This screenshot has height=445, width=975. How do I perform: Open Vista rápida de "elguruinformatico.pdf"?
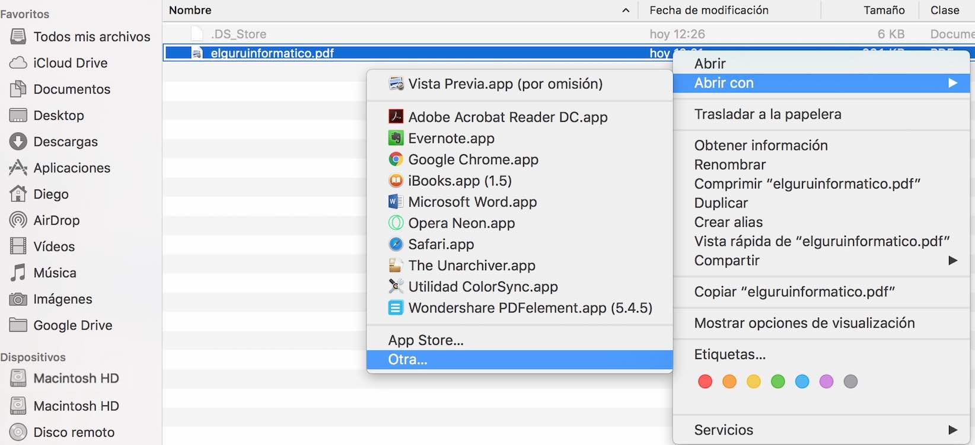821,241
